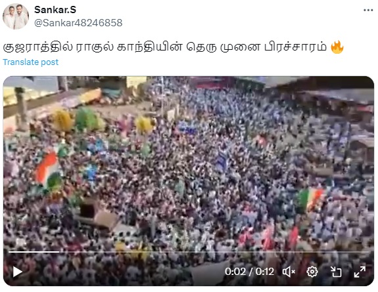The height and width of the screenshot is (292, 378).
Task: Click the fire emoji in the post
Action: pyautogui.click(x=337, y=47)
